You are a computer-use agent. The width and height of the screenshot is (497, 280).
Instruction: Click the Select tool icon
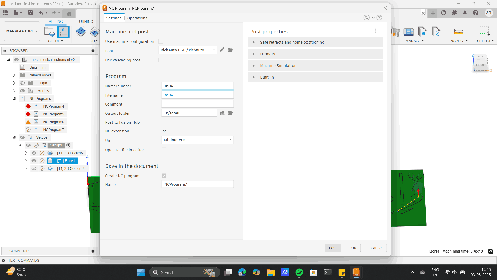[484, 31]
